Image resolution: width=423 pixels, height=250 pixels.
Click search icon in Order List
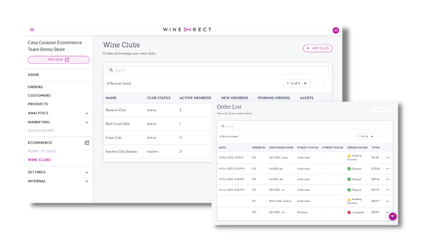[x=223, y=126]
